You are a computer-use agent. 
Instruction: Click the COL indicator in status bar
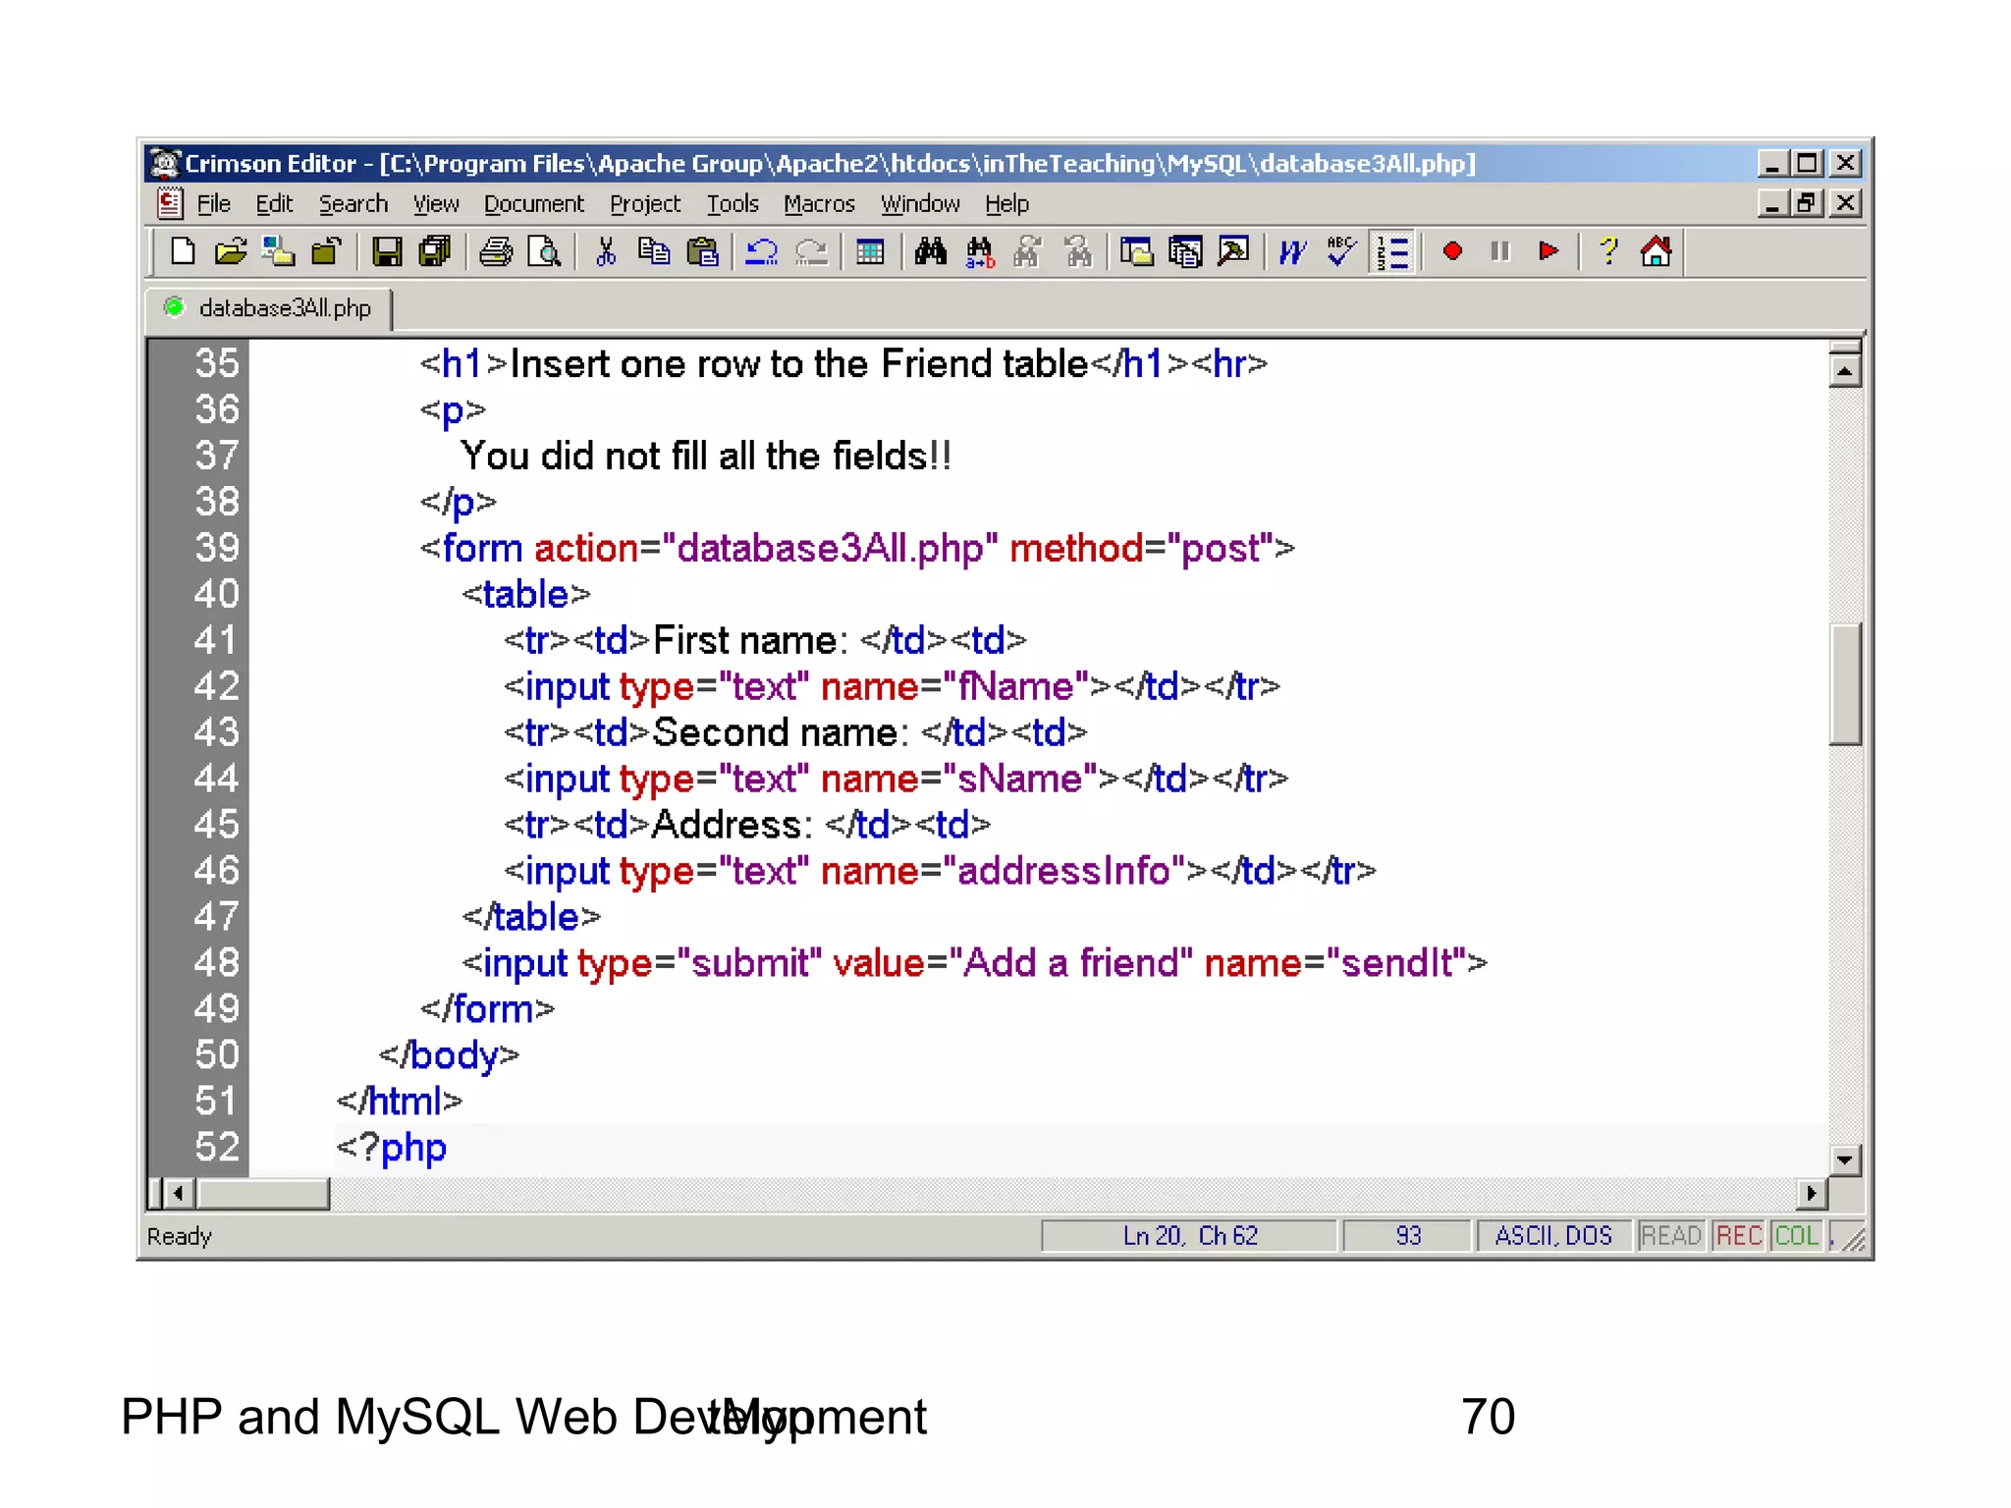[1797, 1236]
